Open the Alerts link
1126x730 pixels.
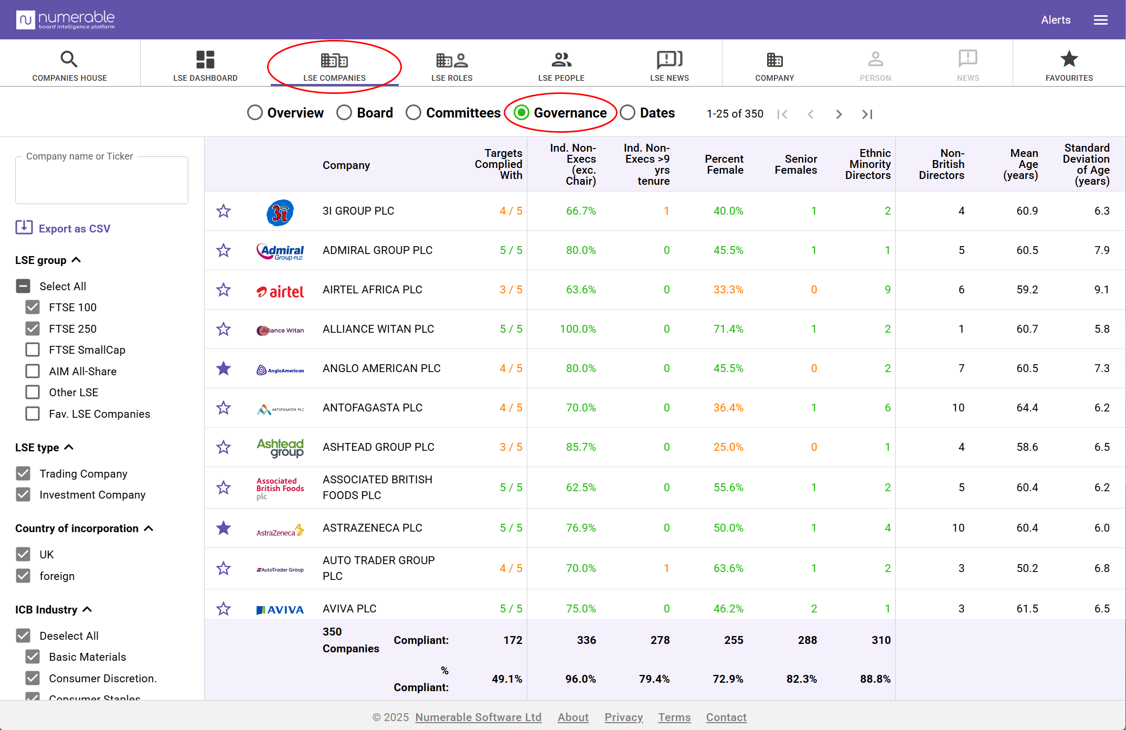point(1056,20)
